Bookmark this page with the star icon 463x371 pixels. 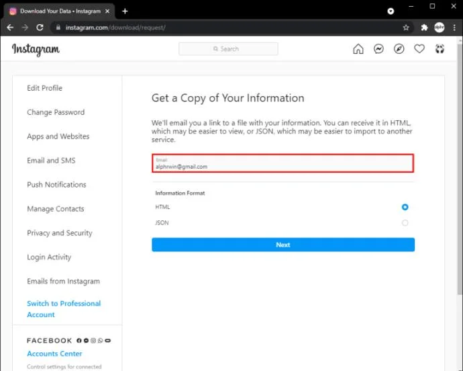click(406, 28)
